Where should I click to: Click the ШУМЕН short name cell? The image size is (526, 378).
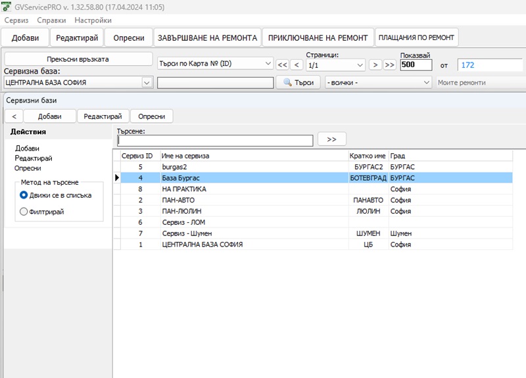click(x=368, y=233)
